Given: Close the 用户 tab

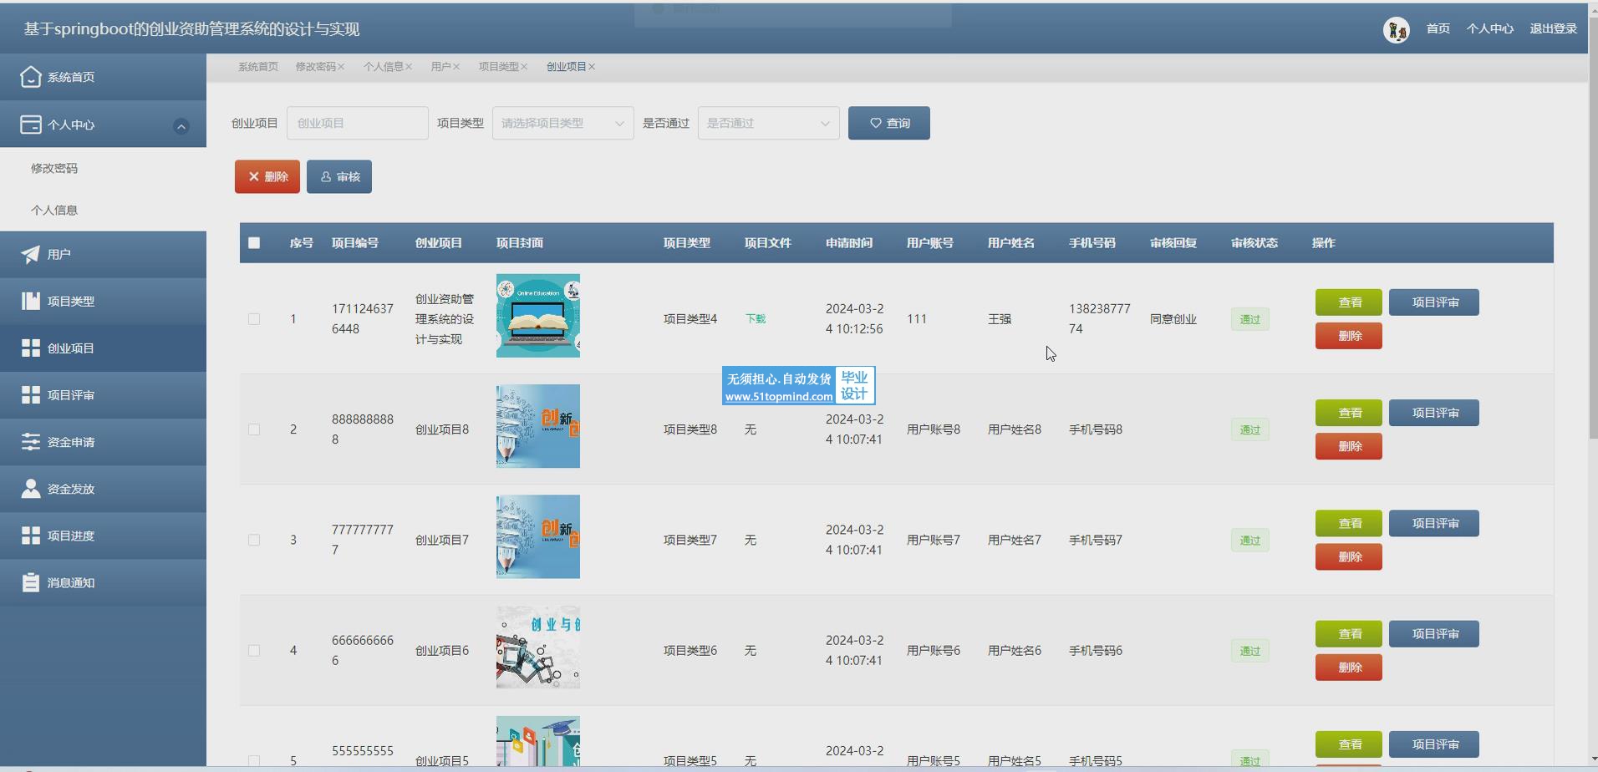Looking at the screenshot, I should 456,67.
